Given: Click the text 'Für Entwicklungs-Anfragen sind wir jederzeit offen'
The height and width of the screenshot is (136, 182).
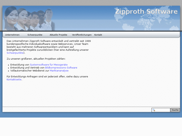Looking at the screenshot, I should coord(36,77).
